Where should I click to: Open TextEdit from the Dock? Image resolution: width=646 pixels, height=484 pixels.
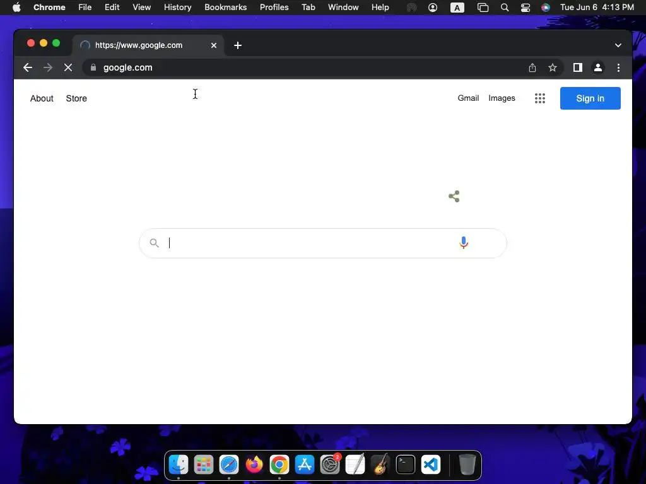pos(355,464)
